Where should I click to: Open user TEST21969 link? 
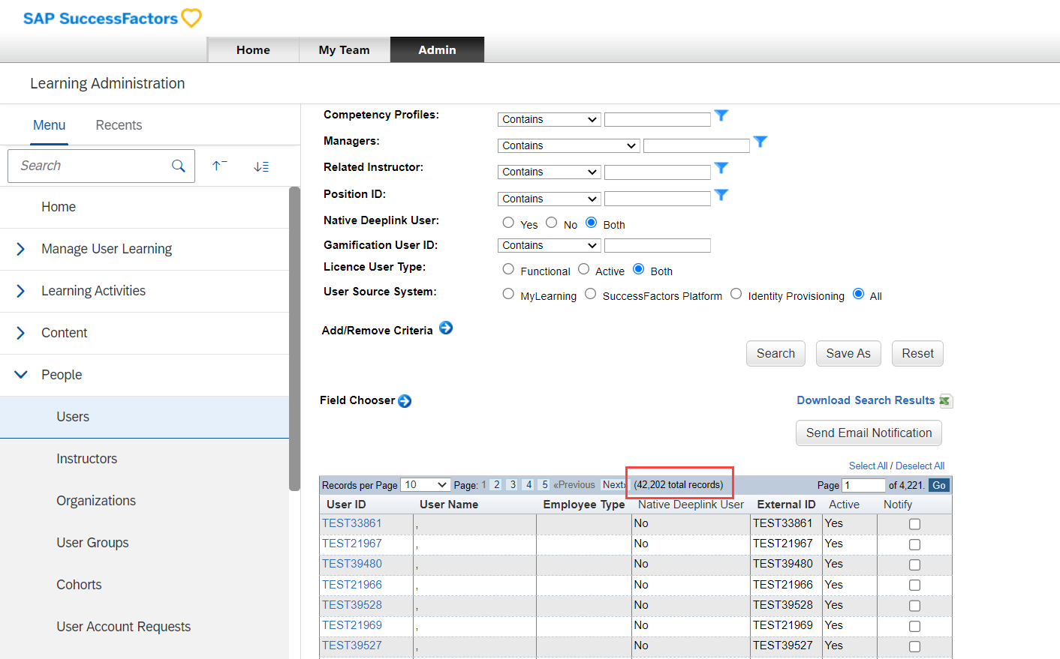click(x=352, y=625)
